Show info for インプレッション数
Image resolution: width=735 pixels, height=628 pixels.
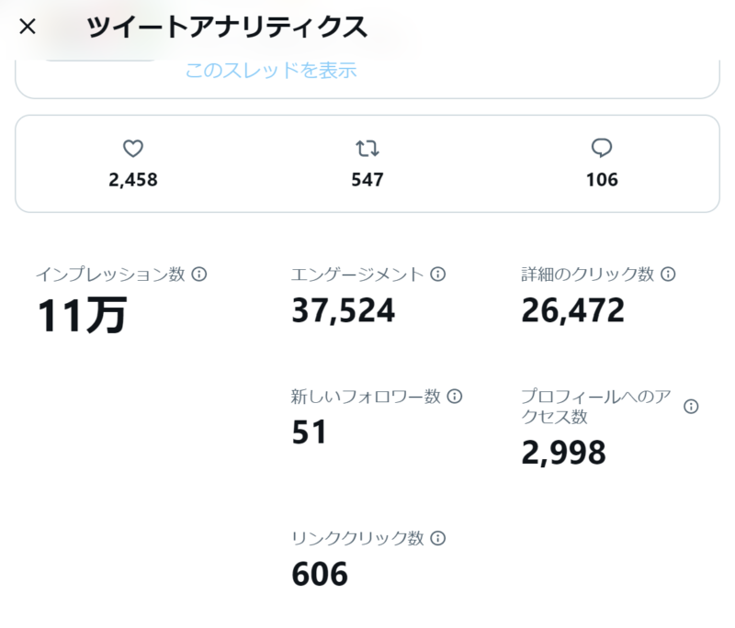click(199, 274)
